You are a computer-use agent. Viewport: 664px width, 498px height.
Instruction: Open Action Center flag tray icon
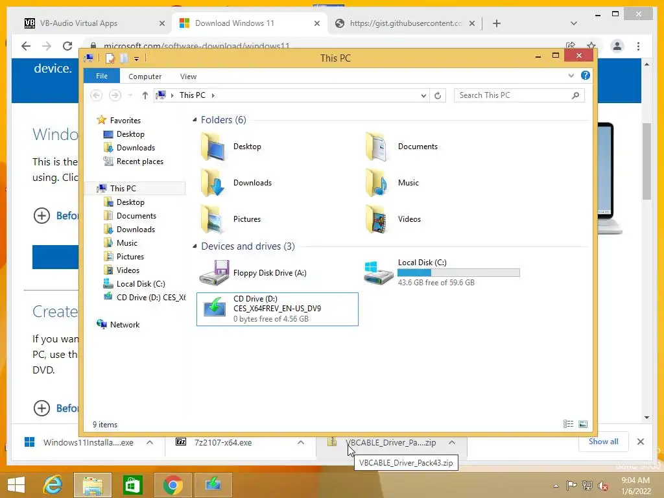[x=571, y=486]
